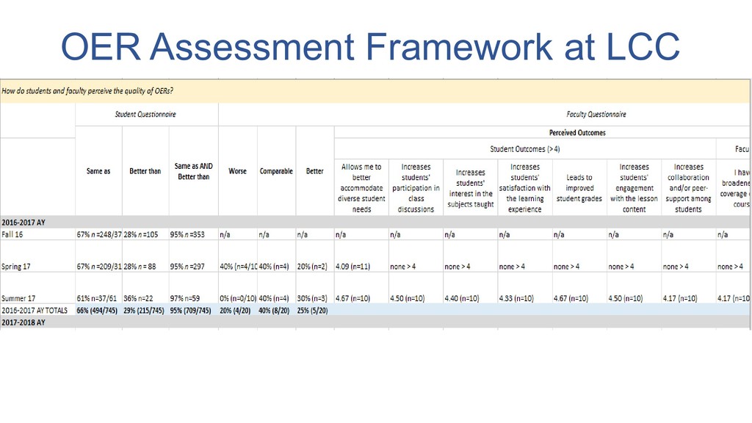Select the "2016-2017 AY" section row
752x423 pixels.
(x=375, y=223)
